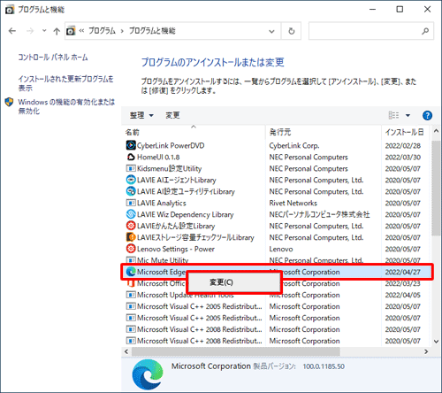
Task: Click the control panel icon in address bar
Action: (71, 31)
